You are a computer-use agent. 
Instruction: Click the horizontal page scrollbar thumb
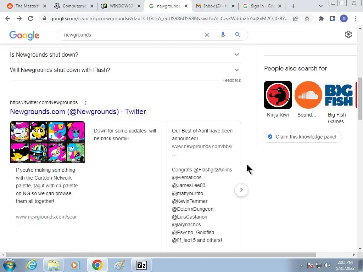click(x=161, y=255)
